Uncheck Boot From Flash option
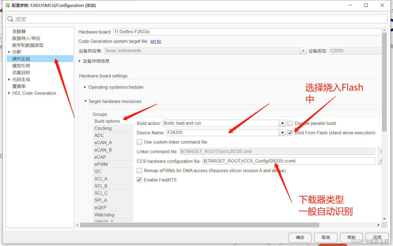The height and width of the screenshot is (246, 393). click(x=290, y=133)
